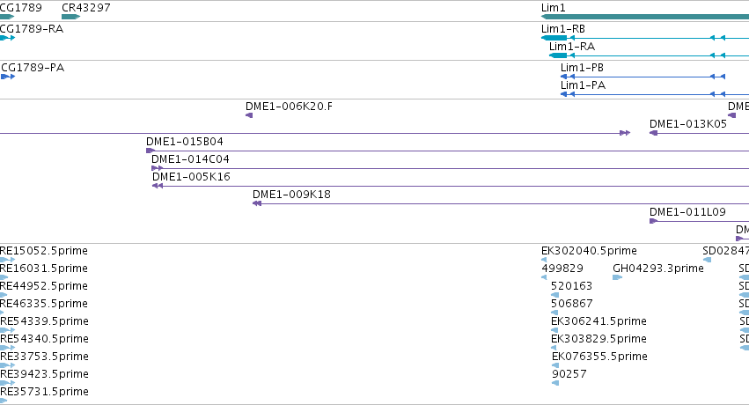Screen dimensions: 749x405
Task: Select the 506867 EST label
Action: tap(571, 304)
